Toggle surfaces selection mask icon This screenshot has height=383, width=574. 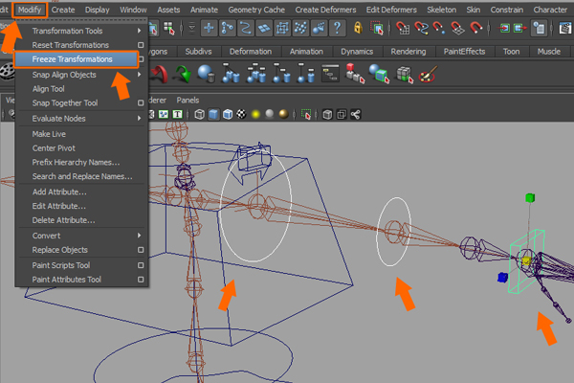tap(264, 28)
